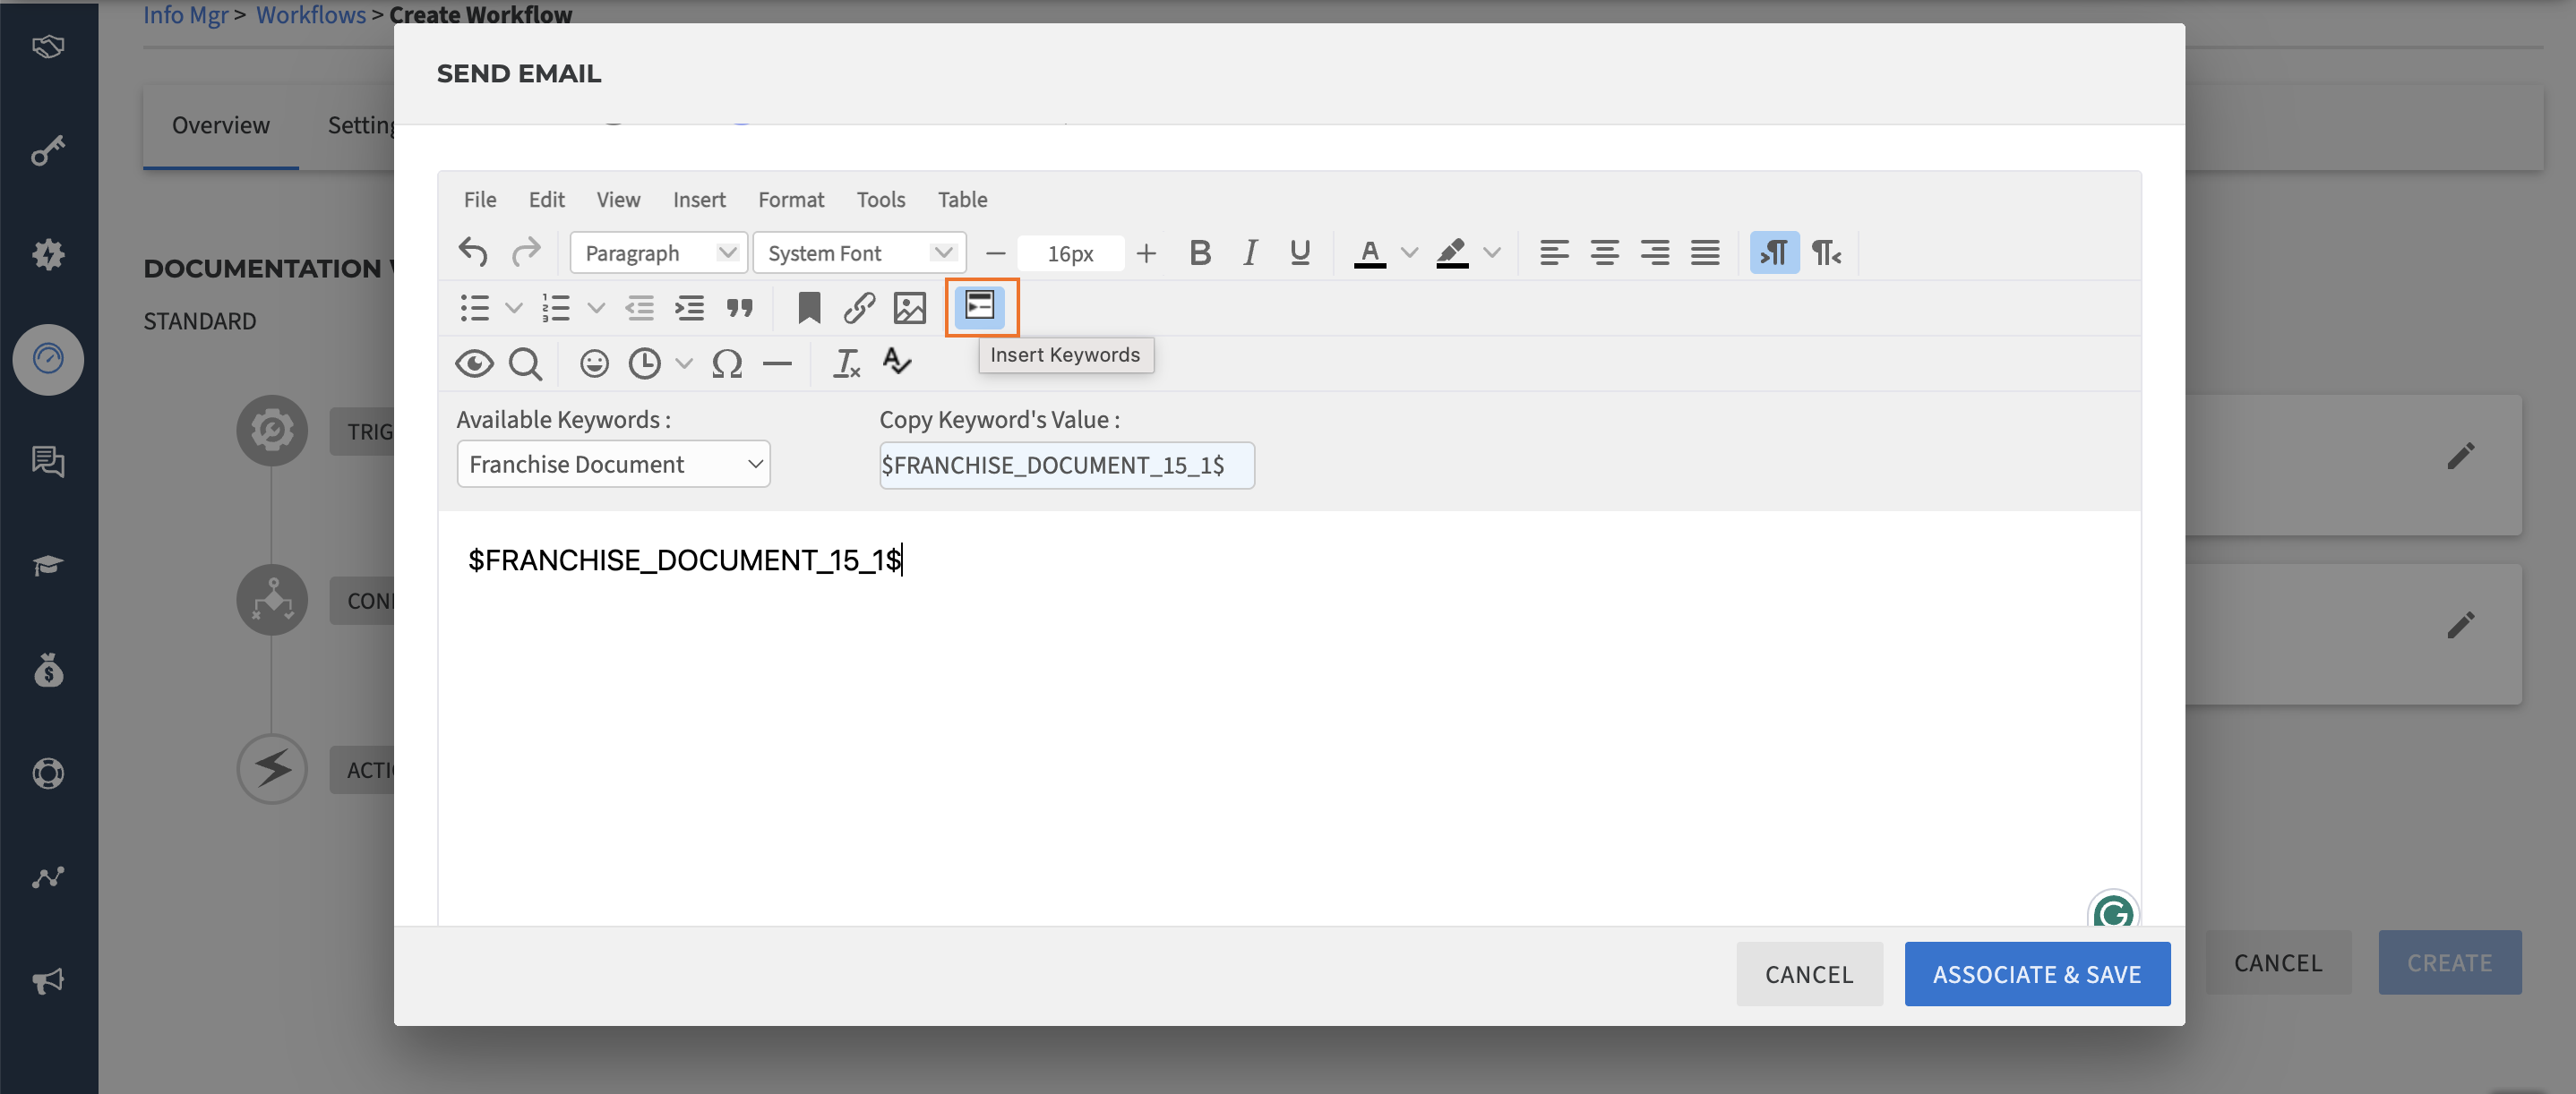Screen dimensions: 2576x1094
Task: Open the Insert menu
Action: click(x=699, y=199)
